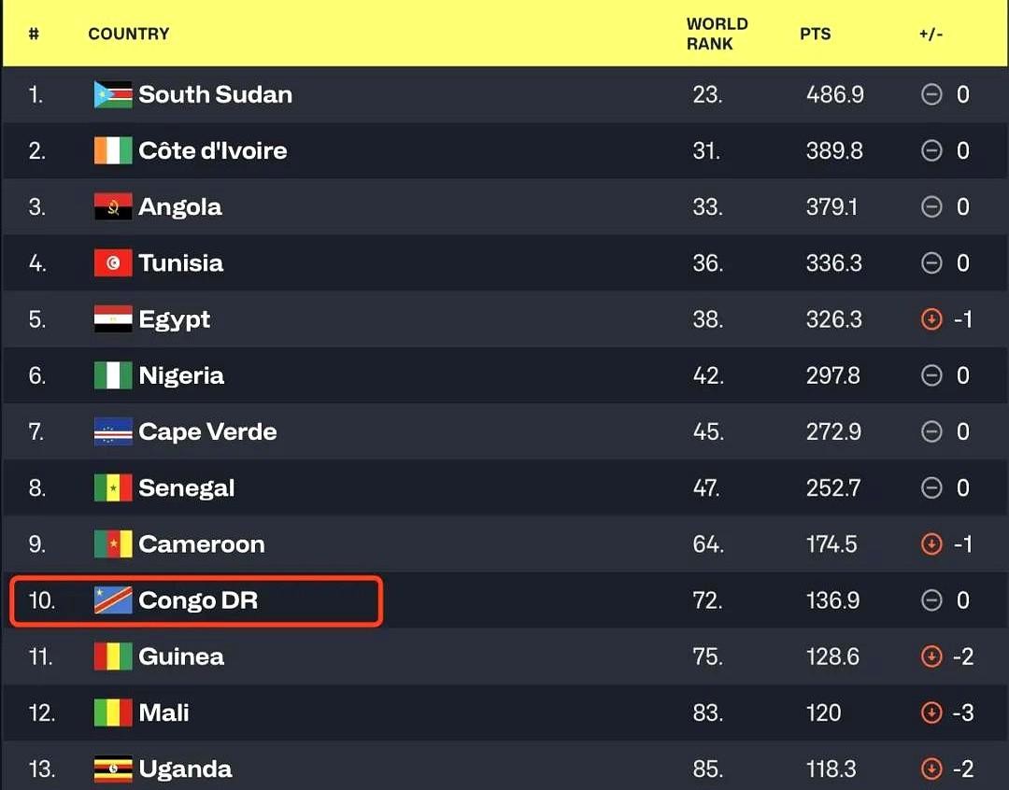Screen dimensions: 1009x790
Task: Click the Cape Verde flag icon
Action: tap(113, 431)
